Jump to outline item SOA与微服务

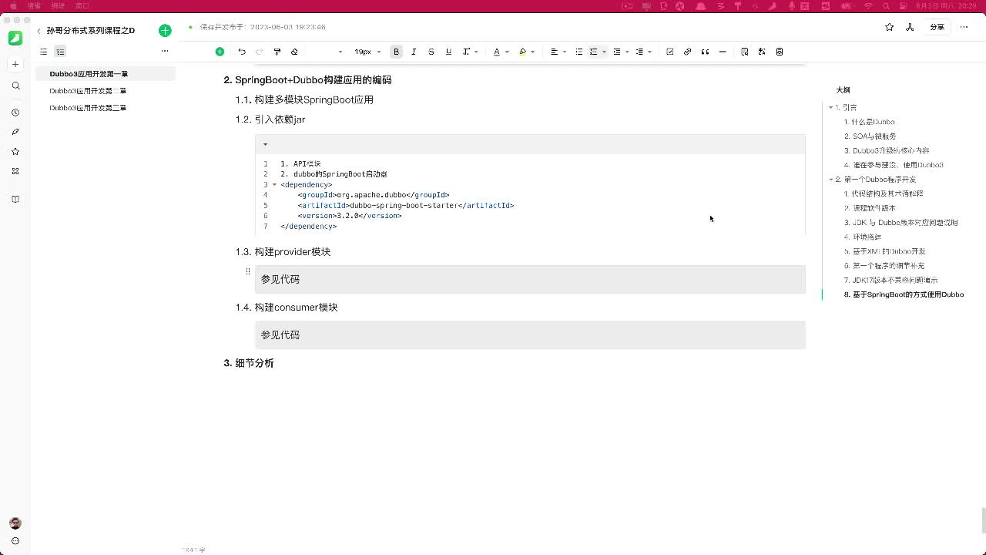pos(874,136)
